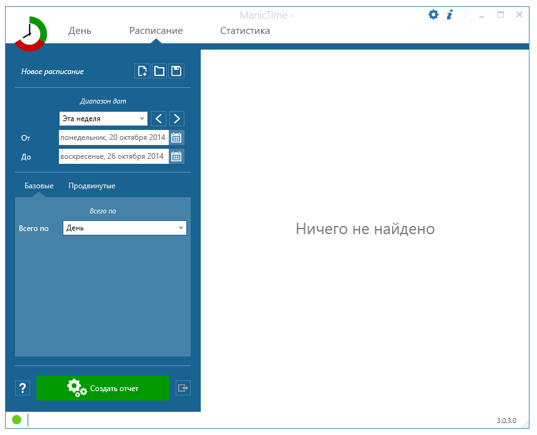Viewport: 537px width, 435px height.
Task: Switch to the День tab
Action: 80,31
